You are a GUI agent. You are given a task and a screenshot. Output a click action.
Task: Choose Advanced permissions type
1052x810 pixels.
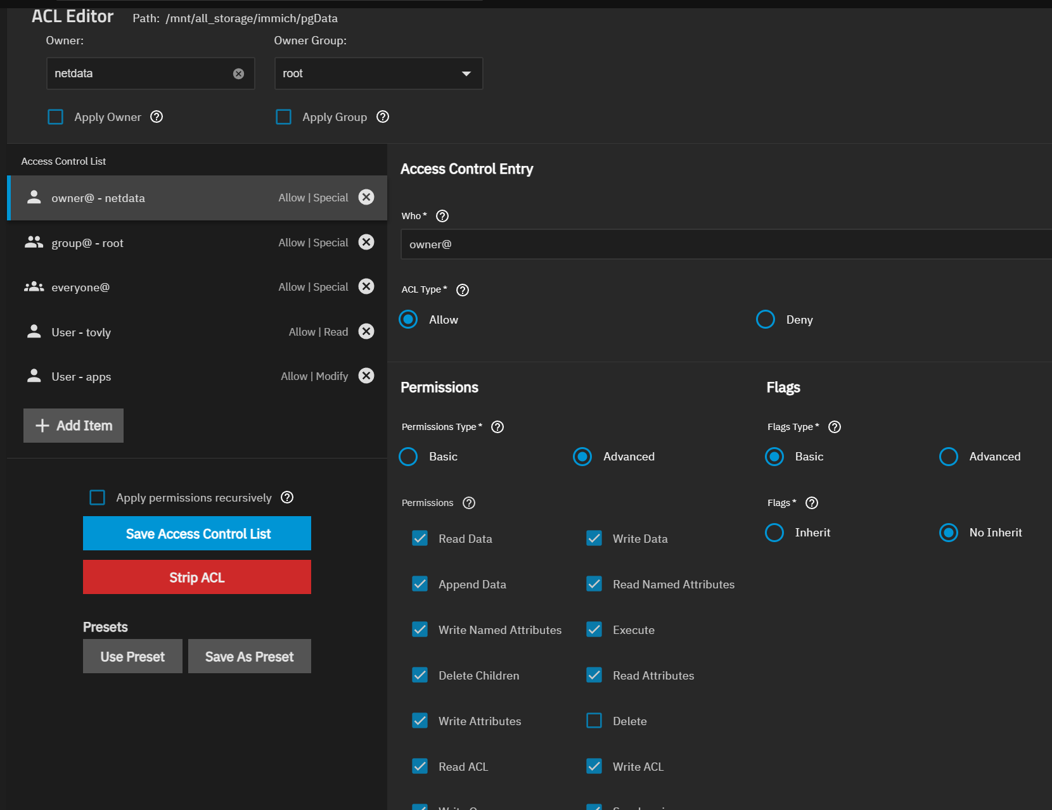point(582,457)
